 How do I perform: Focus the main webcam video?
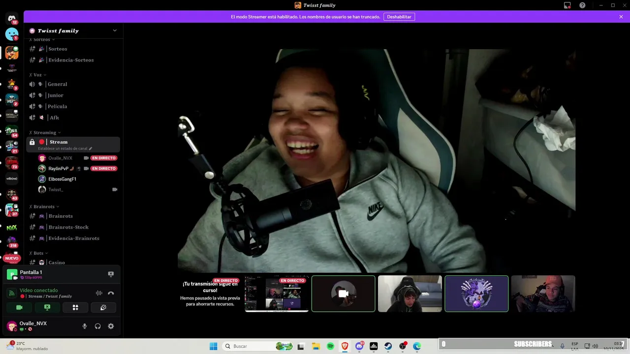tap(377, 161)
